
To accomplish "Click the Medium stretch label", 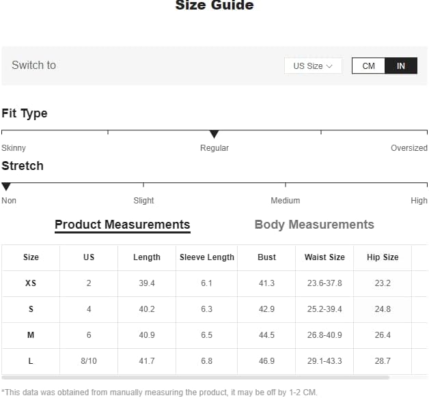I will pyautogui.click(x=285, y=201).
